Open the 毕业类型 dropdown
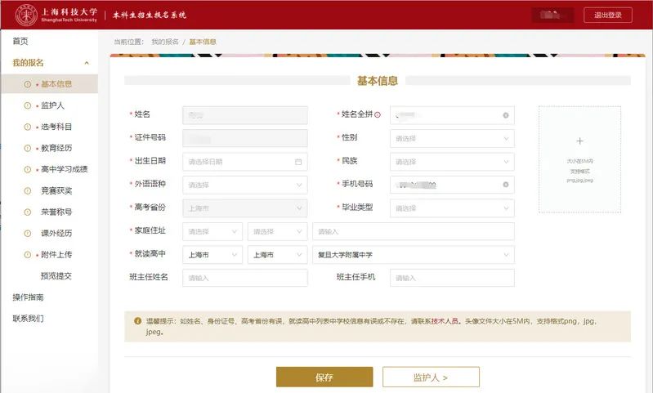 click(452, 208)
